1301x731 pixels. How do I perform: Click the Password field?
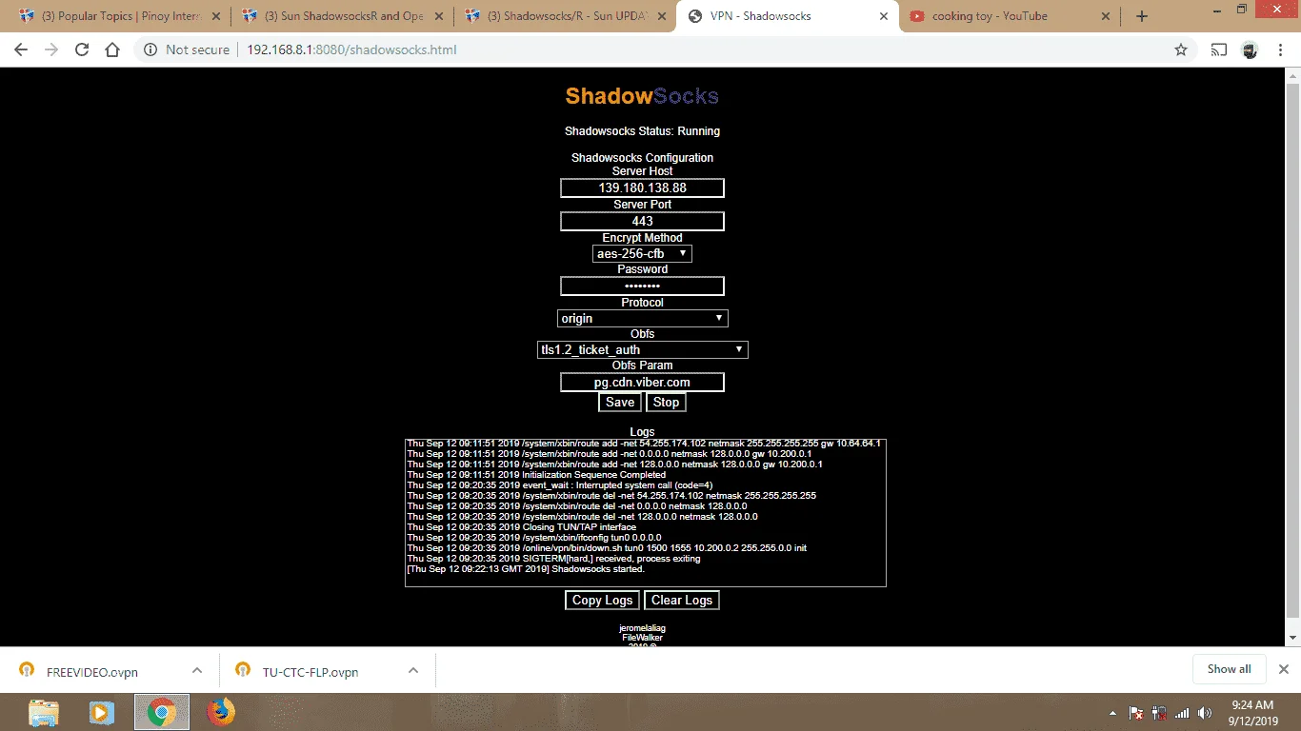[642, 286]
